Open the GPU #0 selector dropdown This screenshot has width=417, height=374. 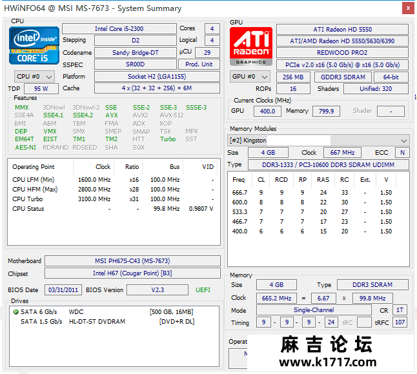tap(250, 77)
